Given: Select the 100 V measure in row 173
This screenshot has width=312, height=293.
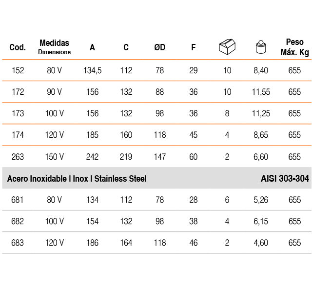Looking at the screenshot, I should (x=55, y=113).
